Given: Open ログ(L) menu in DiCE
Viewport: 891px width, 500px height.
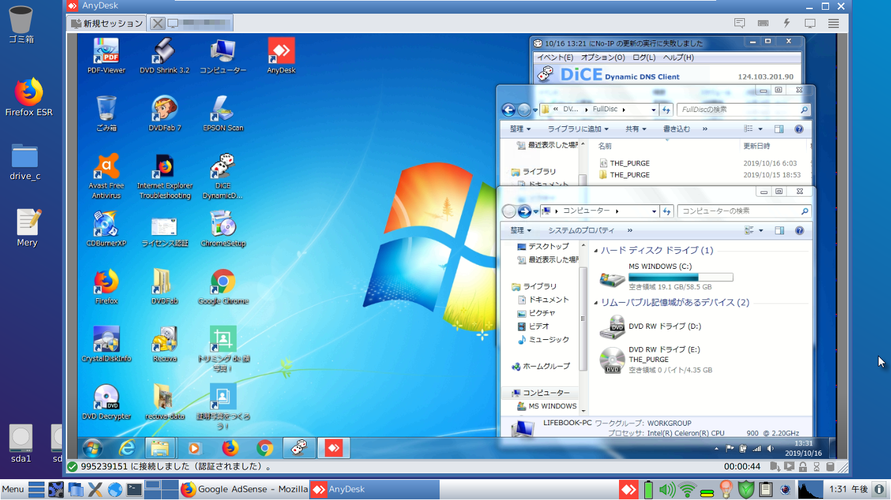Looking at the screenshot, I should click(x=644, y=57).
